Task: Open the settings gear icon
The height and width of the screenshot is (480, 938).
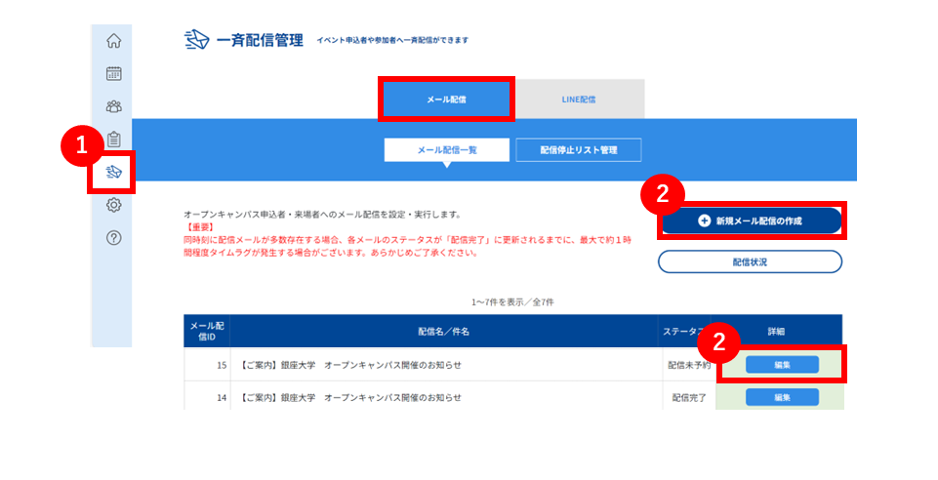Action: 113,205
